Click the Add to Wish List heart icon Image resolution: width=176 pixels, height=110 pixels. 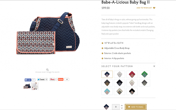(154, 8)
